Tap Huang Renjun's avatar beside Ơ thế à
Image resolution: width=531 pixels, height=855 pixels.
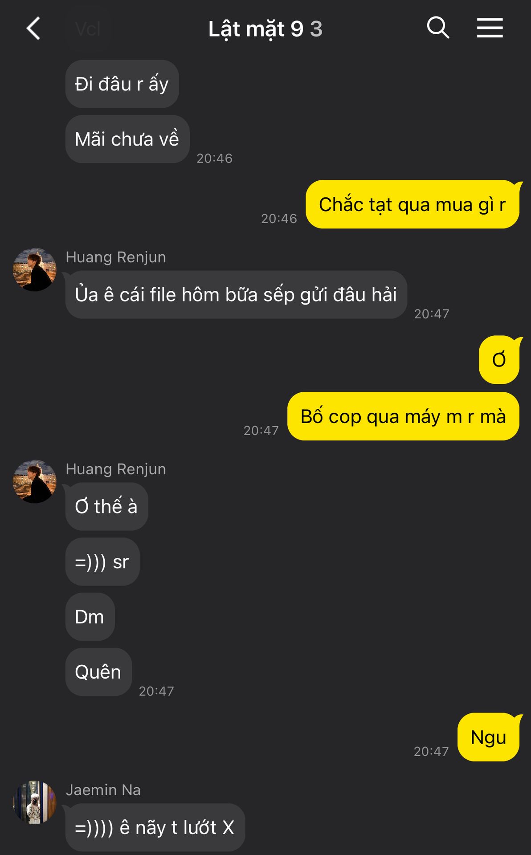35,482
